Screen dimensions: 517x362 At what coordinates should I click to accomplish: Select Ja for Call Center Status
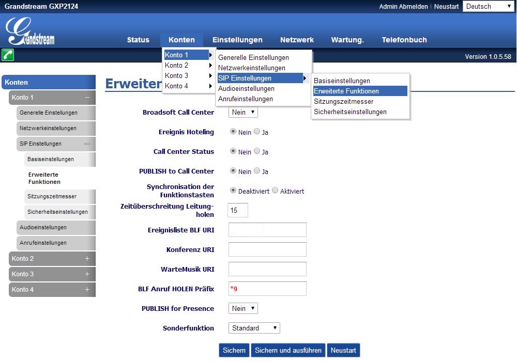pyautogui.click(x=257, y=151)
